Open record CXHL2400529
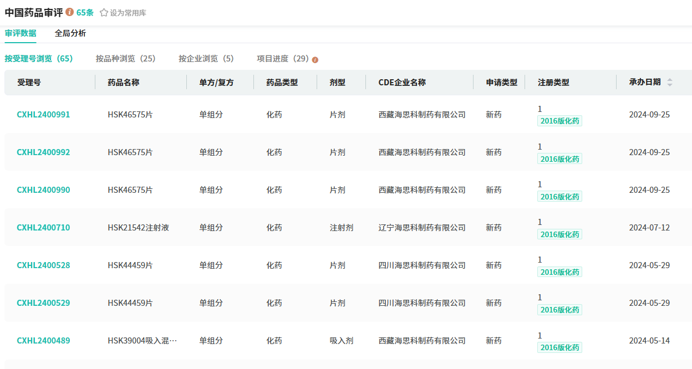 (43, 303)
